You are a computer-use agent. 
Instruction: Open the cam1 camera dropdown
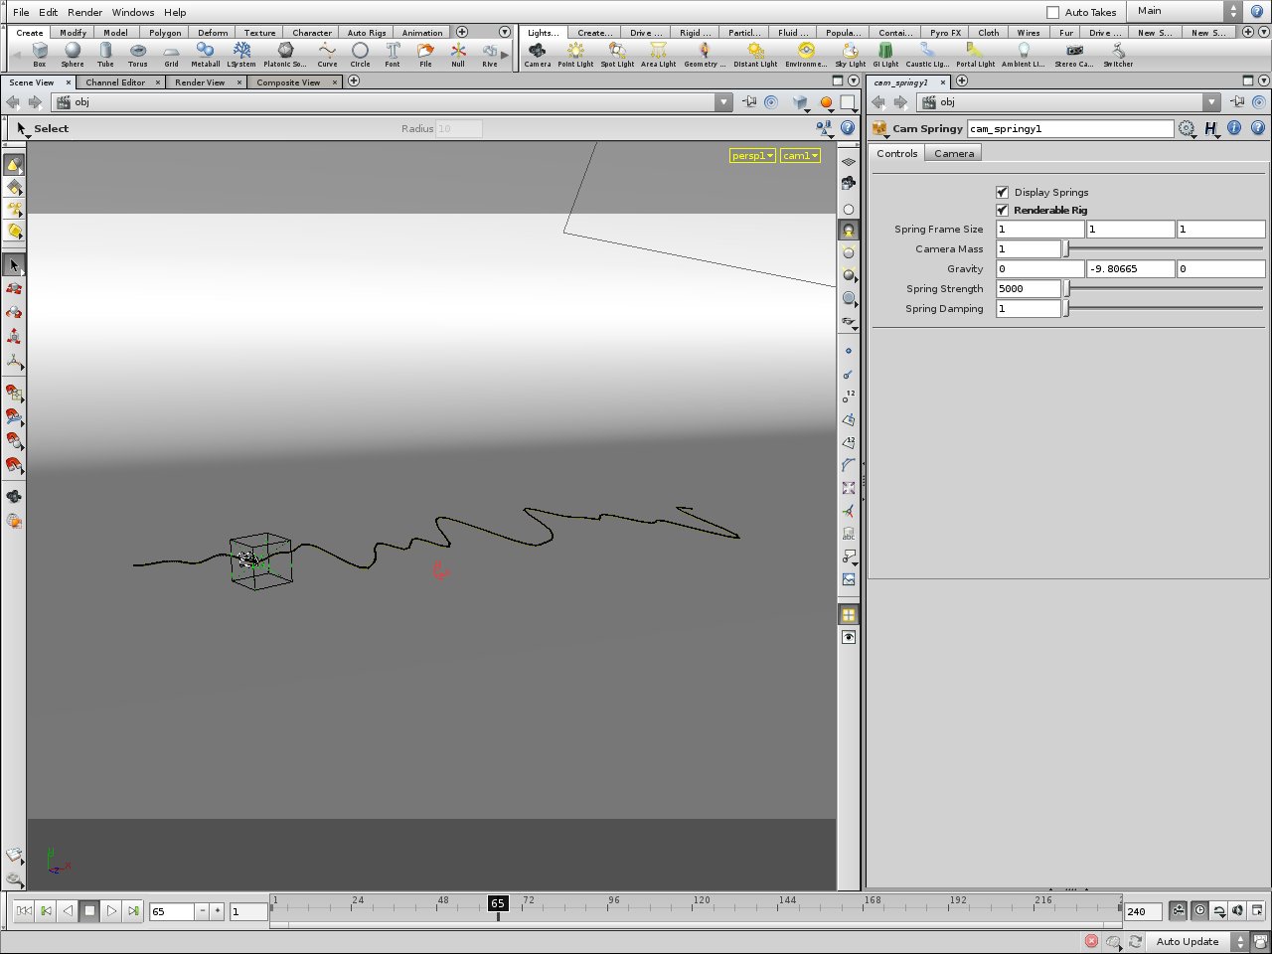(x=800, y=156)
